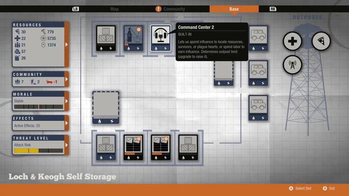Select the left beds facility
349x196 pixels.
coord(133,148)
